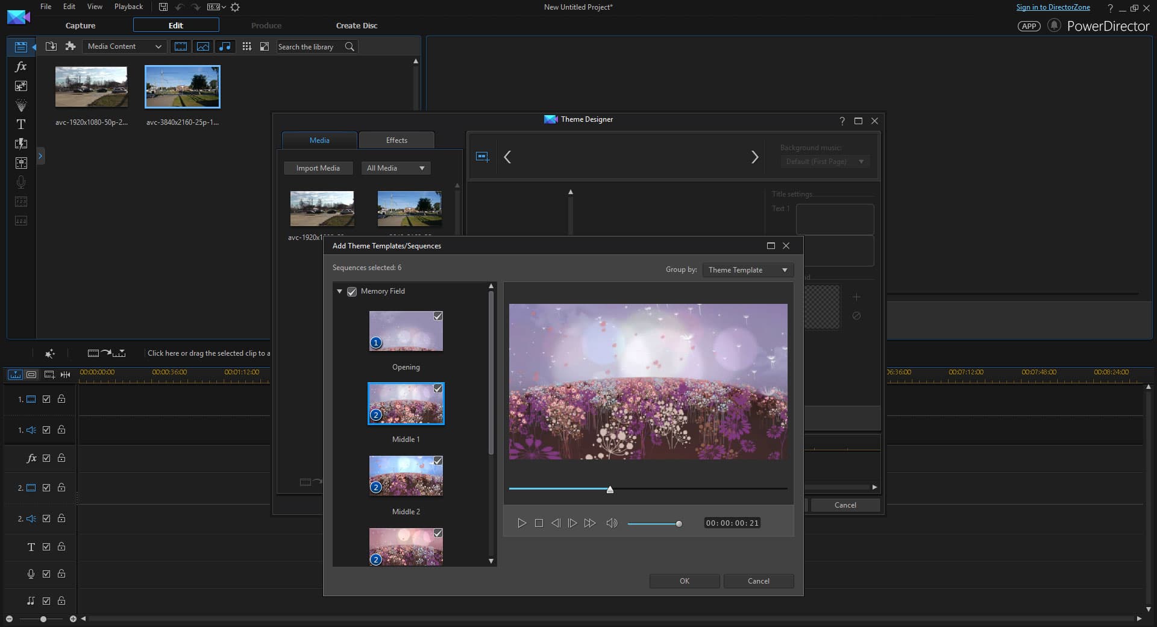Open the All Media filter dropdown
Screen dimensions: 1157x627
coord(395,168)
